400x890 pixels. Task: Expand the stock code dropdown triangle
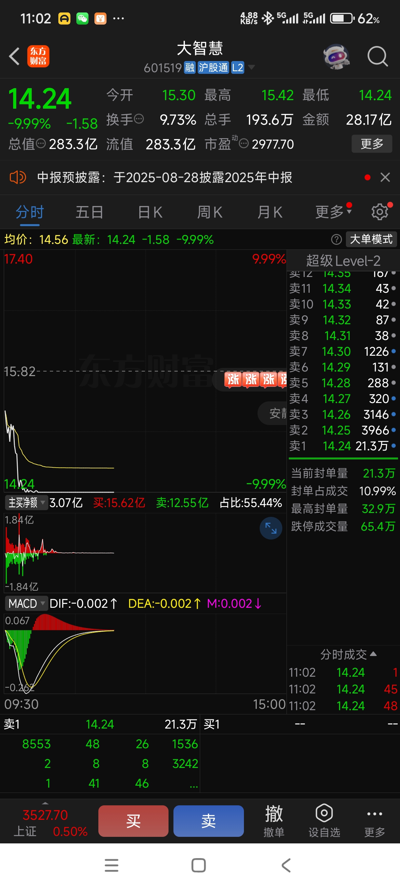[251, 67]
